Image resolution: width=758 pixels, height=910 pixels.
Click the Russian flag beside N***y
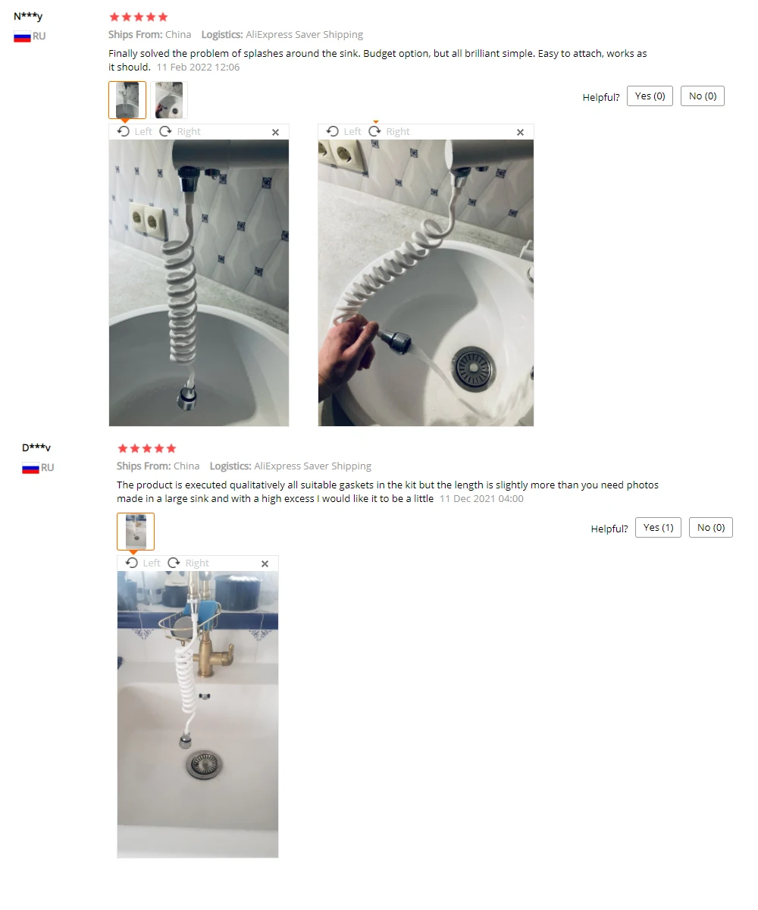(x=22, y=36)
